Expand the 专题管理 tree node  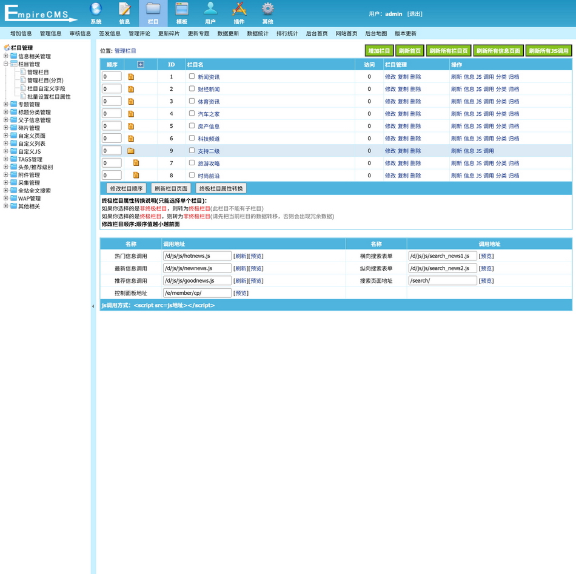(6, 104)
